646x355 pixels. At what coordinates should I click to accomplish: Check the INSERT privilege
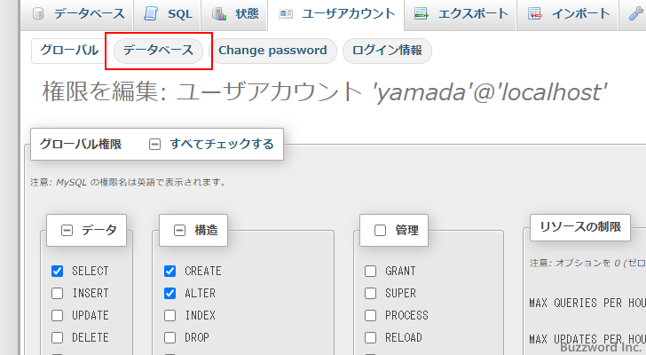point(58,293)
